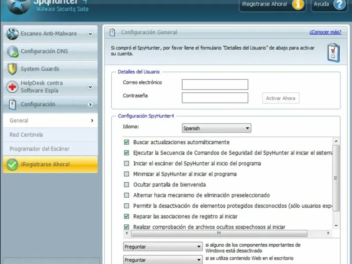The height and width of the screenshot is (264, 352).
Task: Open the Escaneo Anti-Malware section
Action: (50, 34)
